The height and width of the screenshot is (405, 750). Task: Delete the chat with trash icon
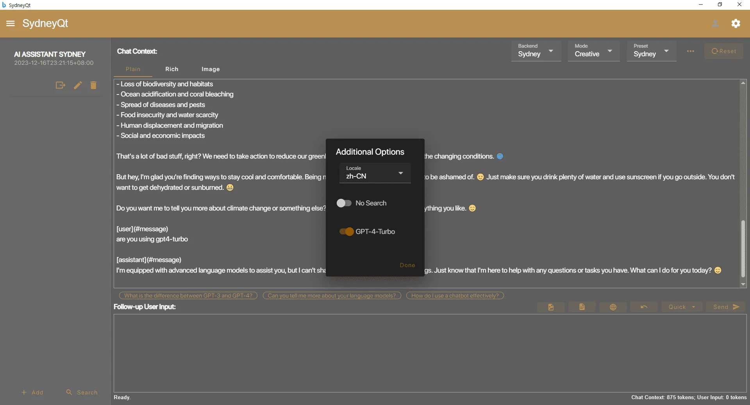[x=93, y=85]
